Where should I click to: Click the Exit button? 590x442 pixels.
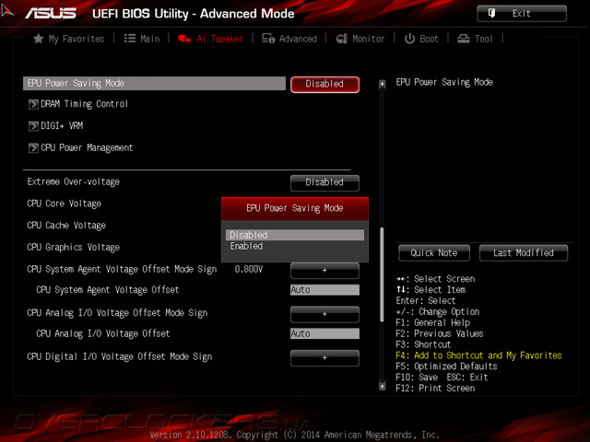(x=522, y=14)
